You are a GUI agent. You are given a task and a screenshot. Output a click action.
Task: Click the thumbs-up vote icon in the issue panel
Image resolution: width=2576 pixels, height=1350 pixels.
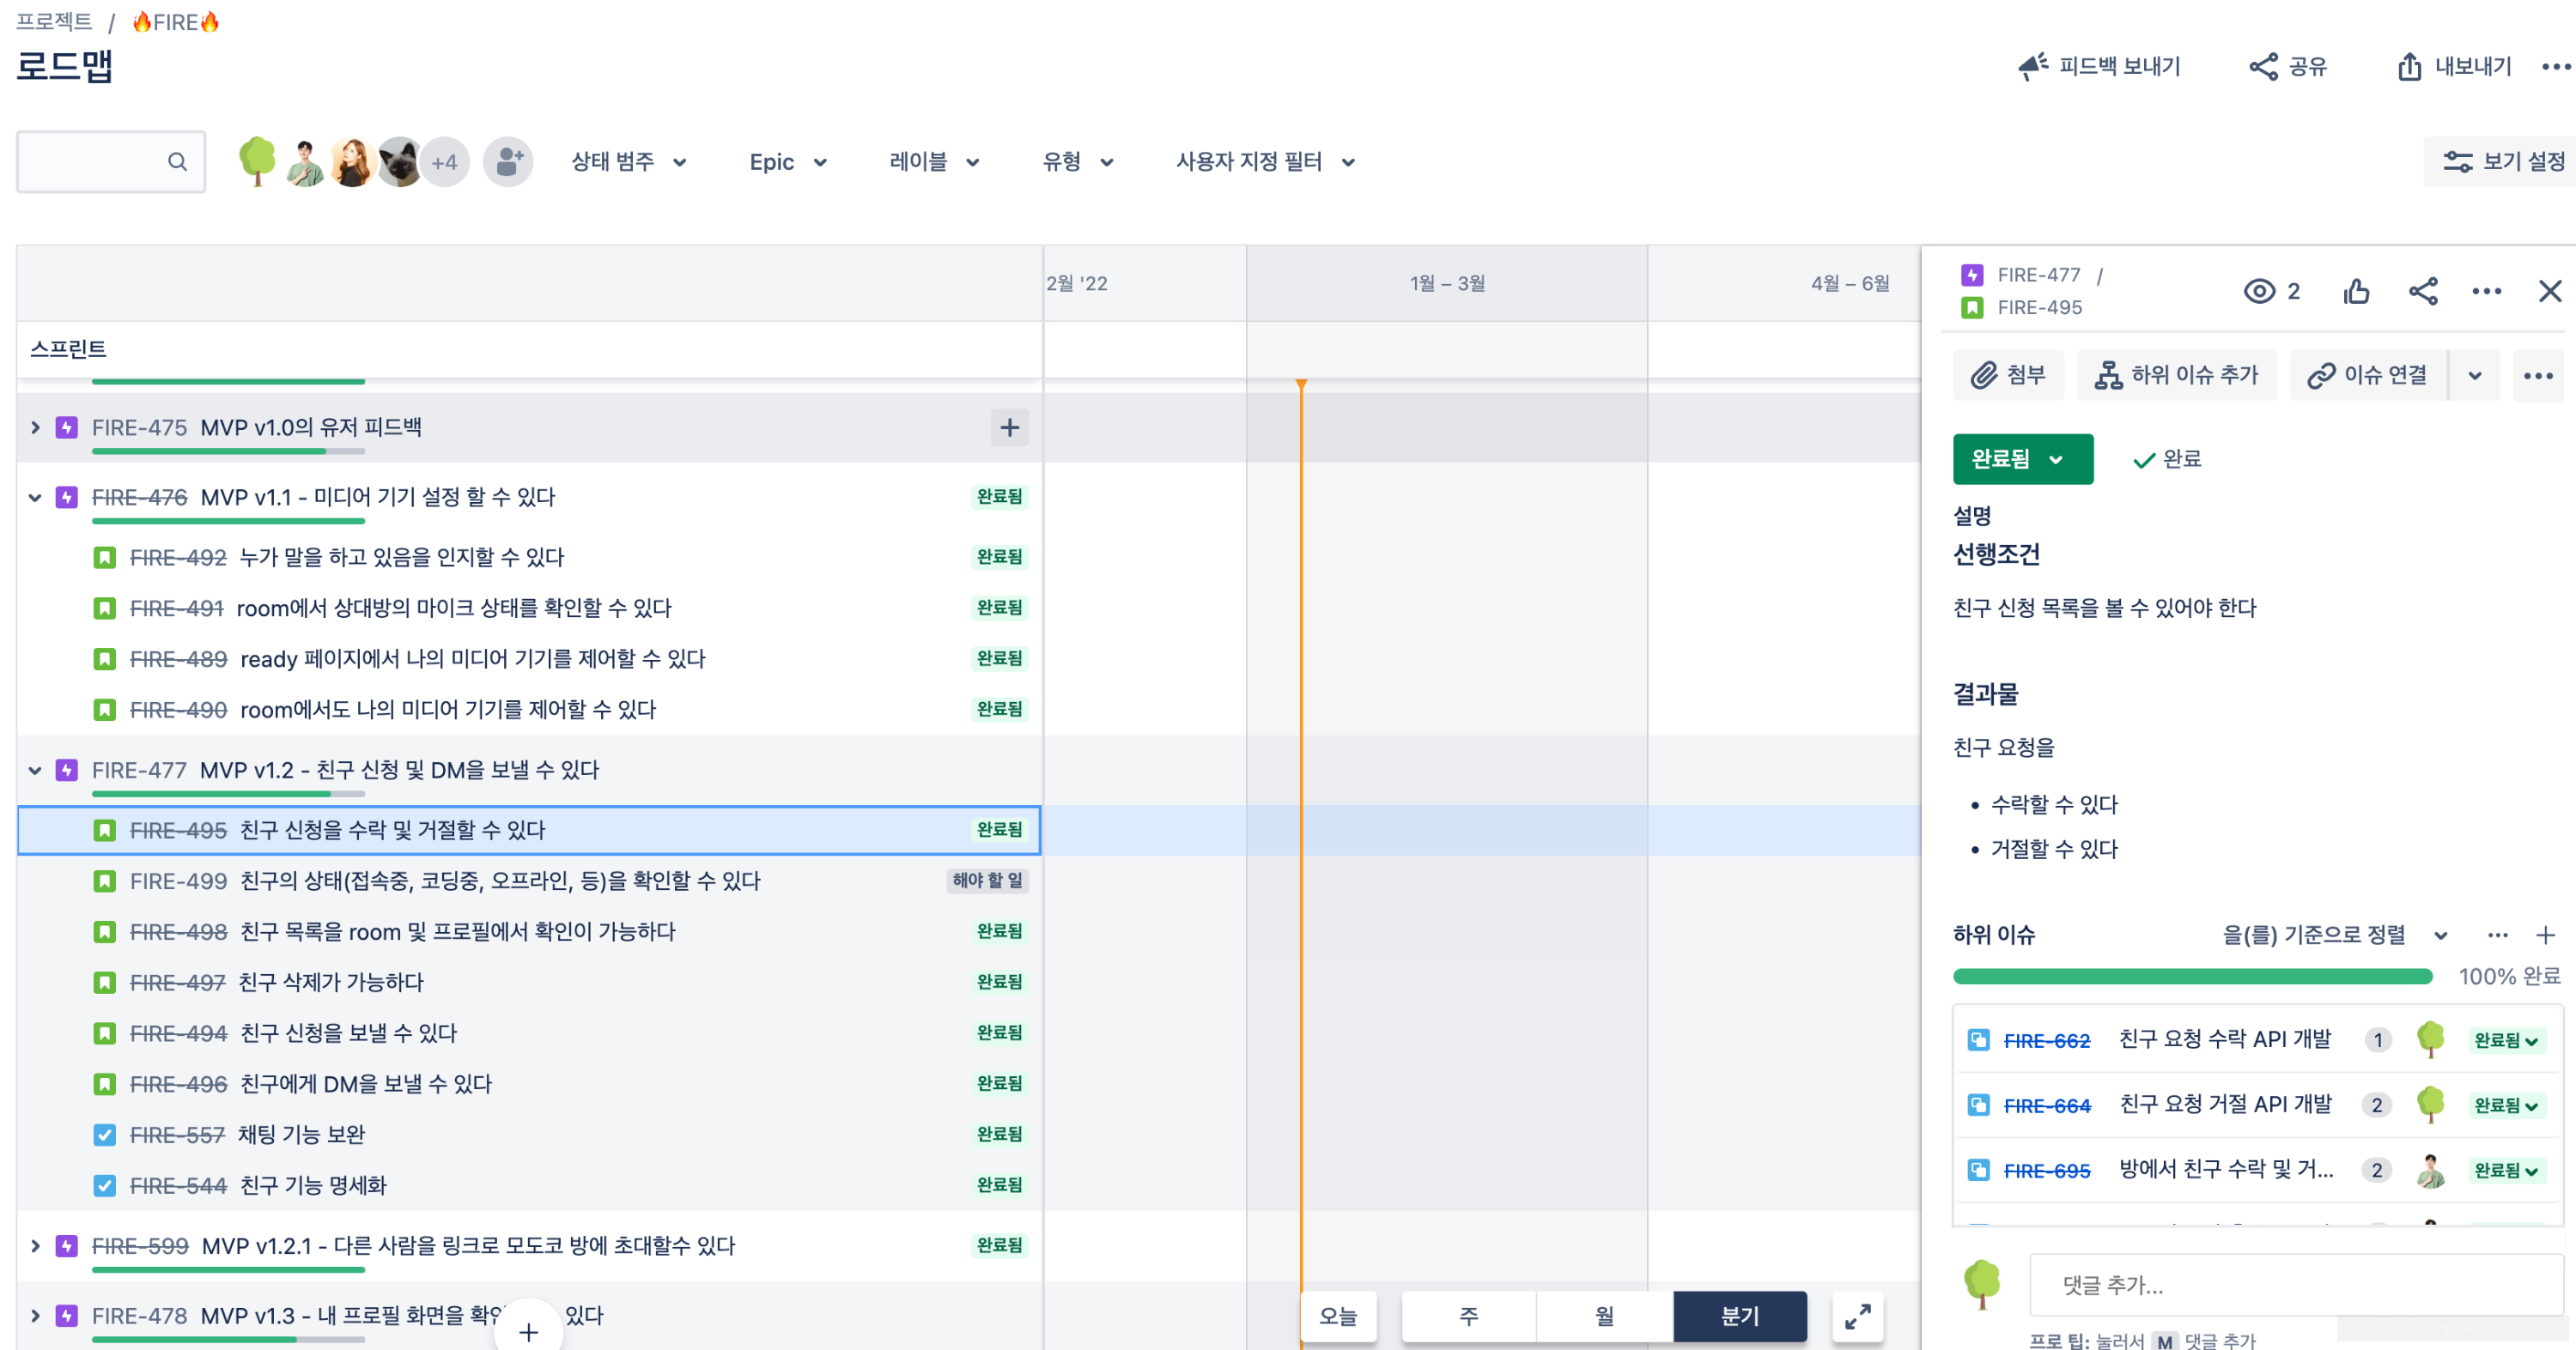pos(2356,291)
